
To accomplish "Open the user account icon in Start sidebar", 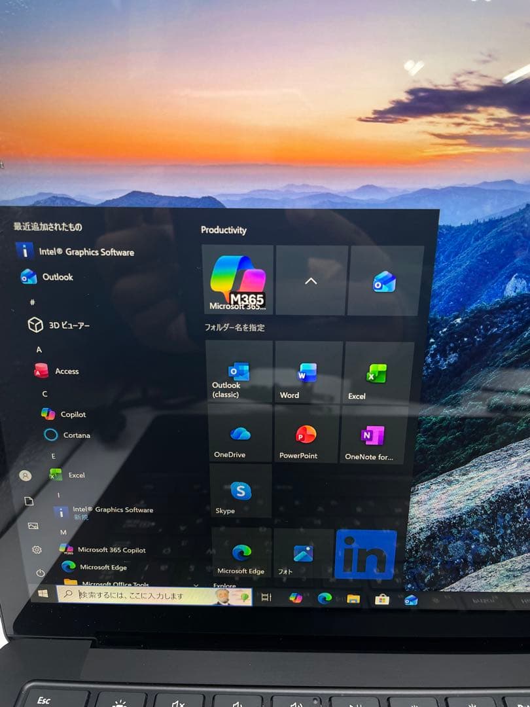I will click(x=26, y=476).
